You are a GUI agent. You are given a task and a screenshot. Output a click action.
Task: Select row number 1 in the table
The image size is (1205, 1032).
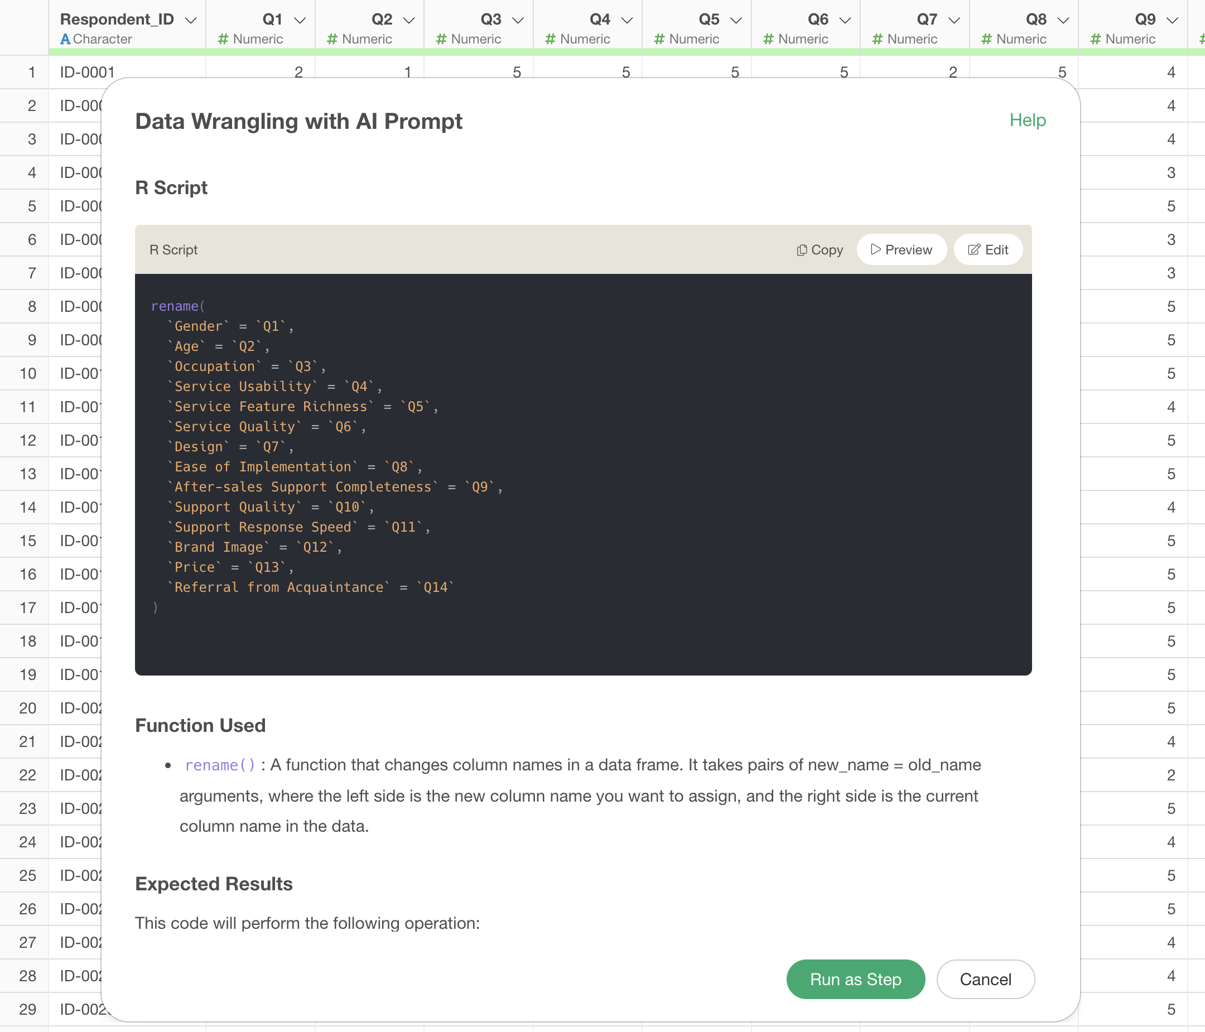(x=31, y=72)
